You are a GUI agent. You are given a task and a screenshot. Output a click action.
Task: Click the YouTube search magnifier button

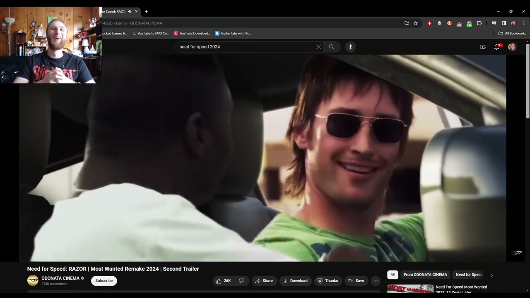coord(332,47)
